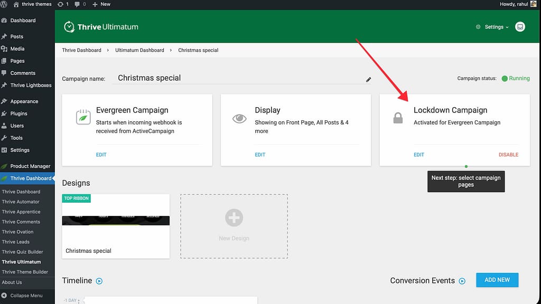Open the Howdy, rahul account menu
This screenshot has width=541, height=304.
[x=514, y=4]
